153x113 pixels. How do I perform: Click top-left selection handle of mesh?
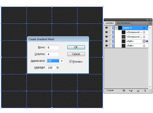(1, 7)
